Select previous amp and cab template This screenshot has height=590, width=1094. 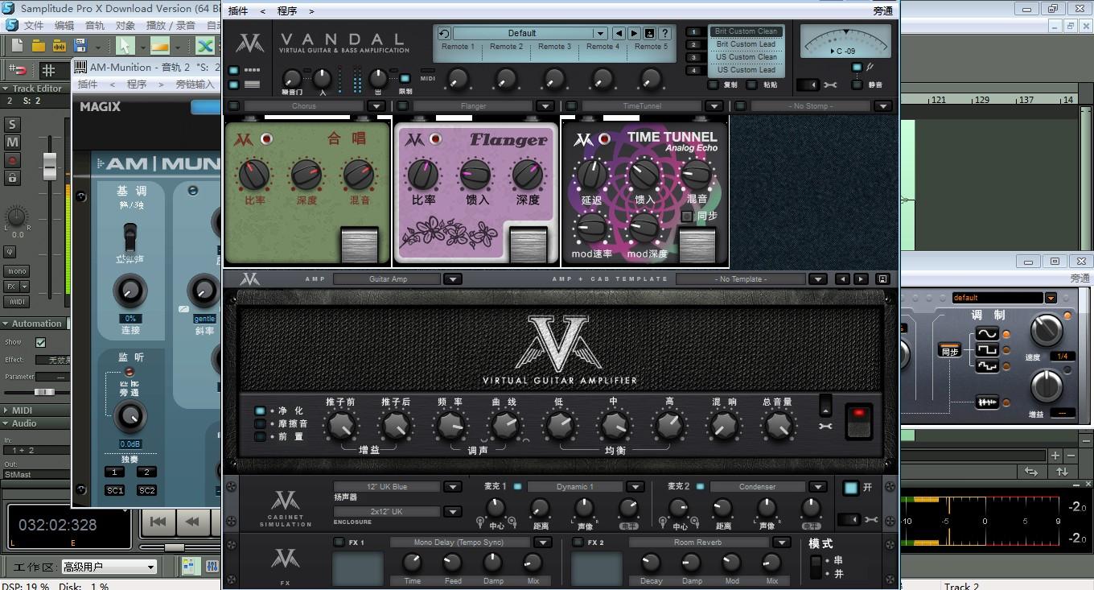pyautogui.click(x=842, y=279)
